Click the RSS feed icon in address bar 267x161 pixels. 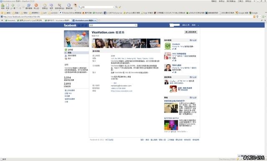pyautogui.click(x=254, y=17)
